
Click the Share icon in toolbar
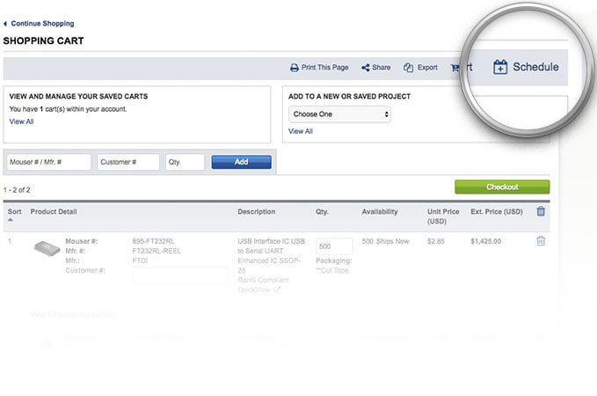365,68
